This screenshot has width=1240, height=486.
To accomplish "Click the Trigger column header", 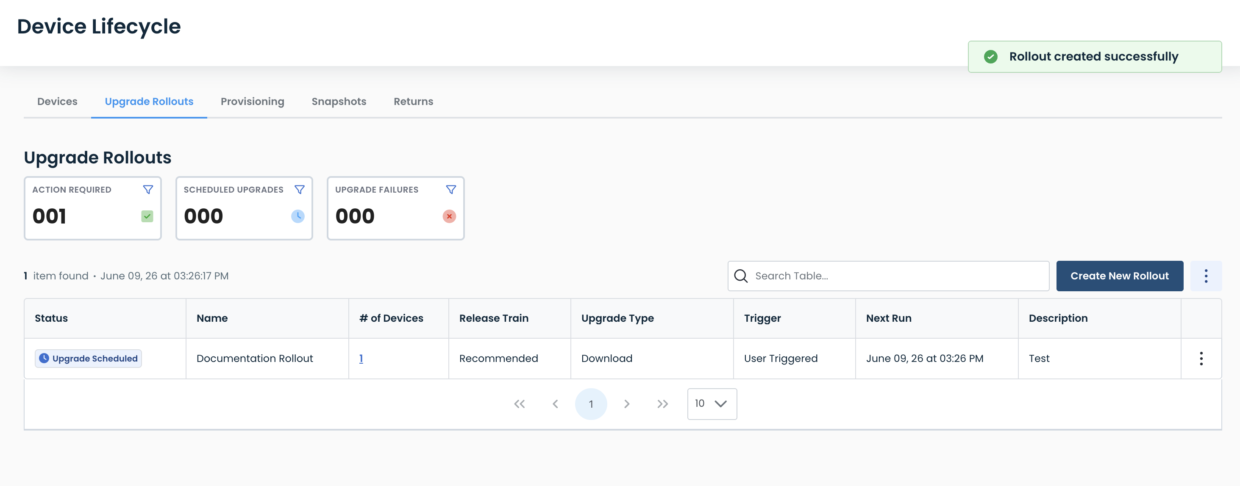I will coord(795,318).
